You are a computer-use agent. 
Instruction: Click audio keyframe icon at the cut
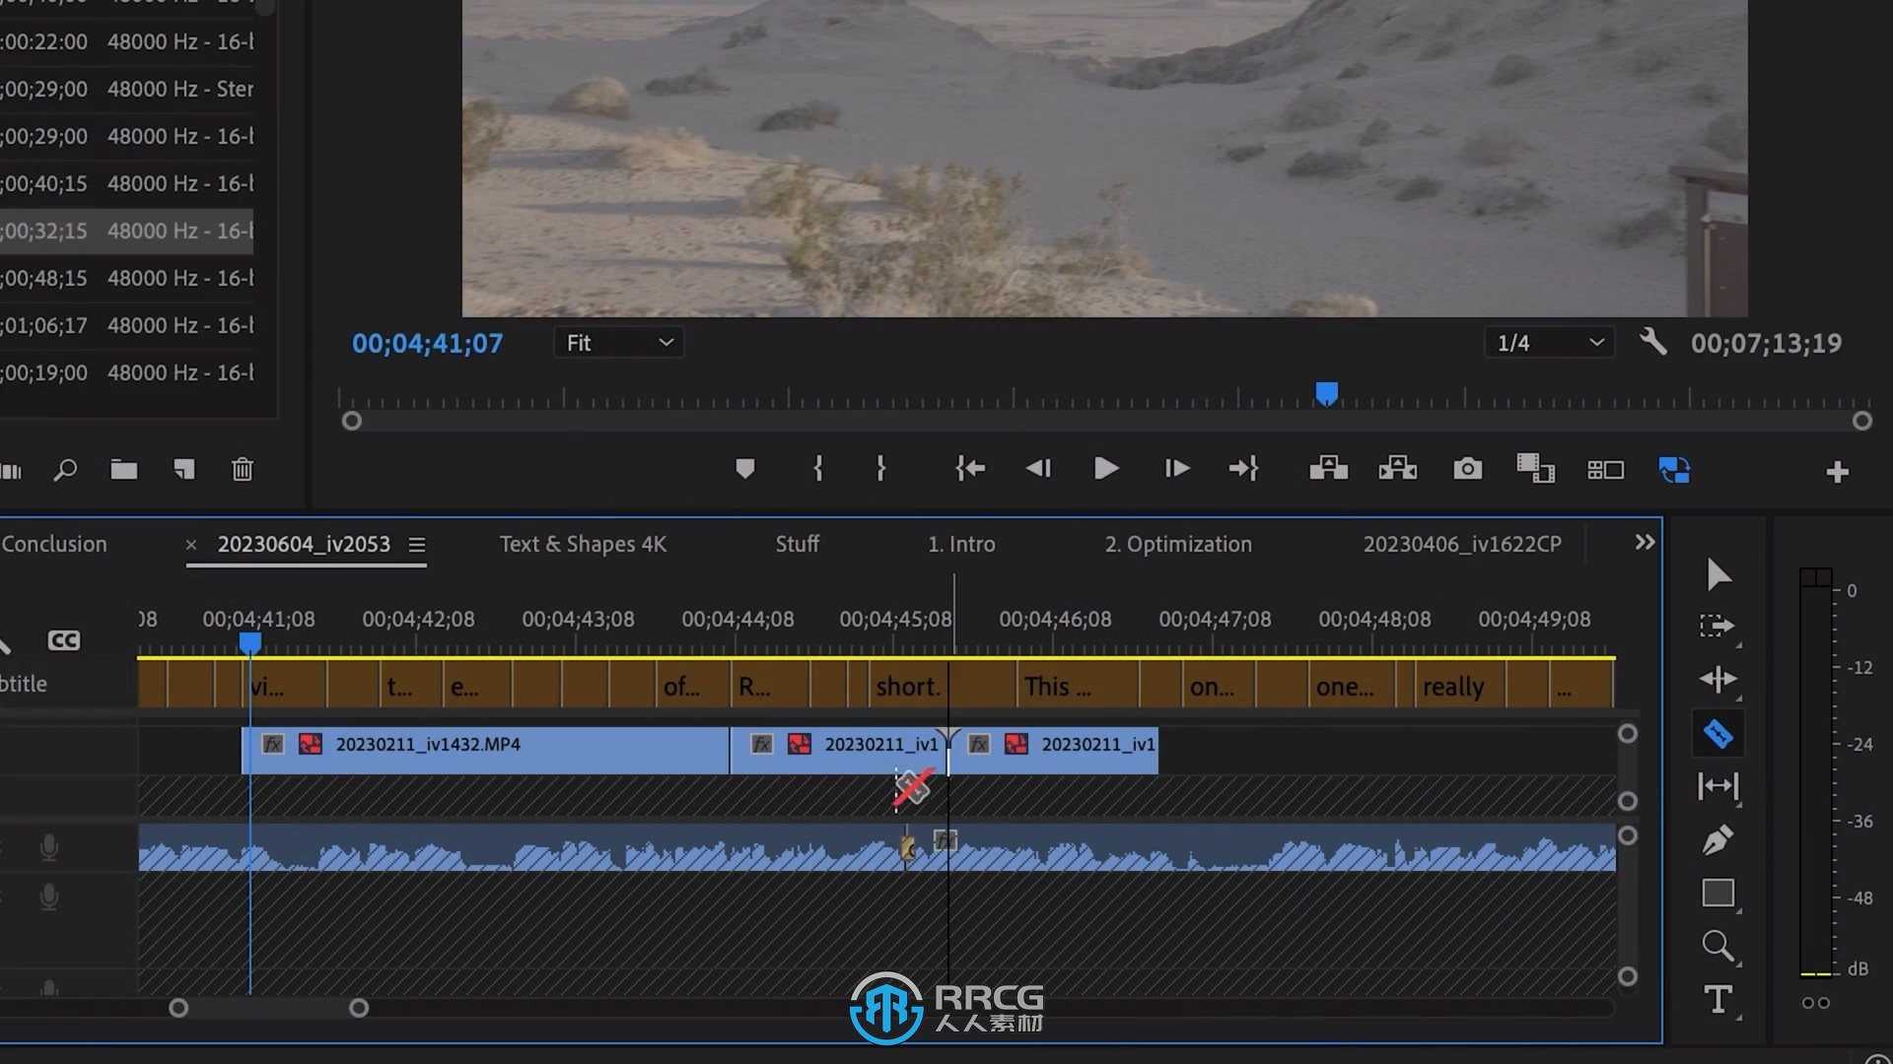[x=908, y=847]
